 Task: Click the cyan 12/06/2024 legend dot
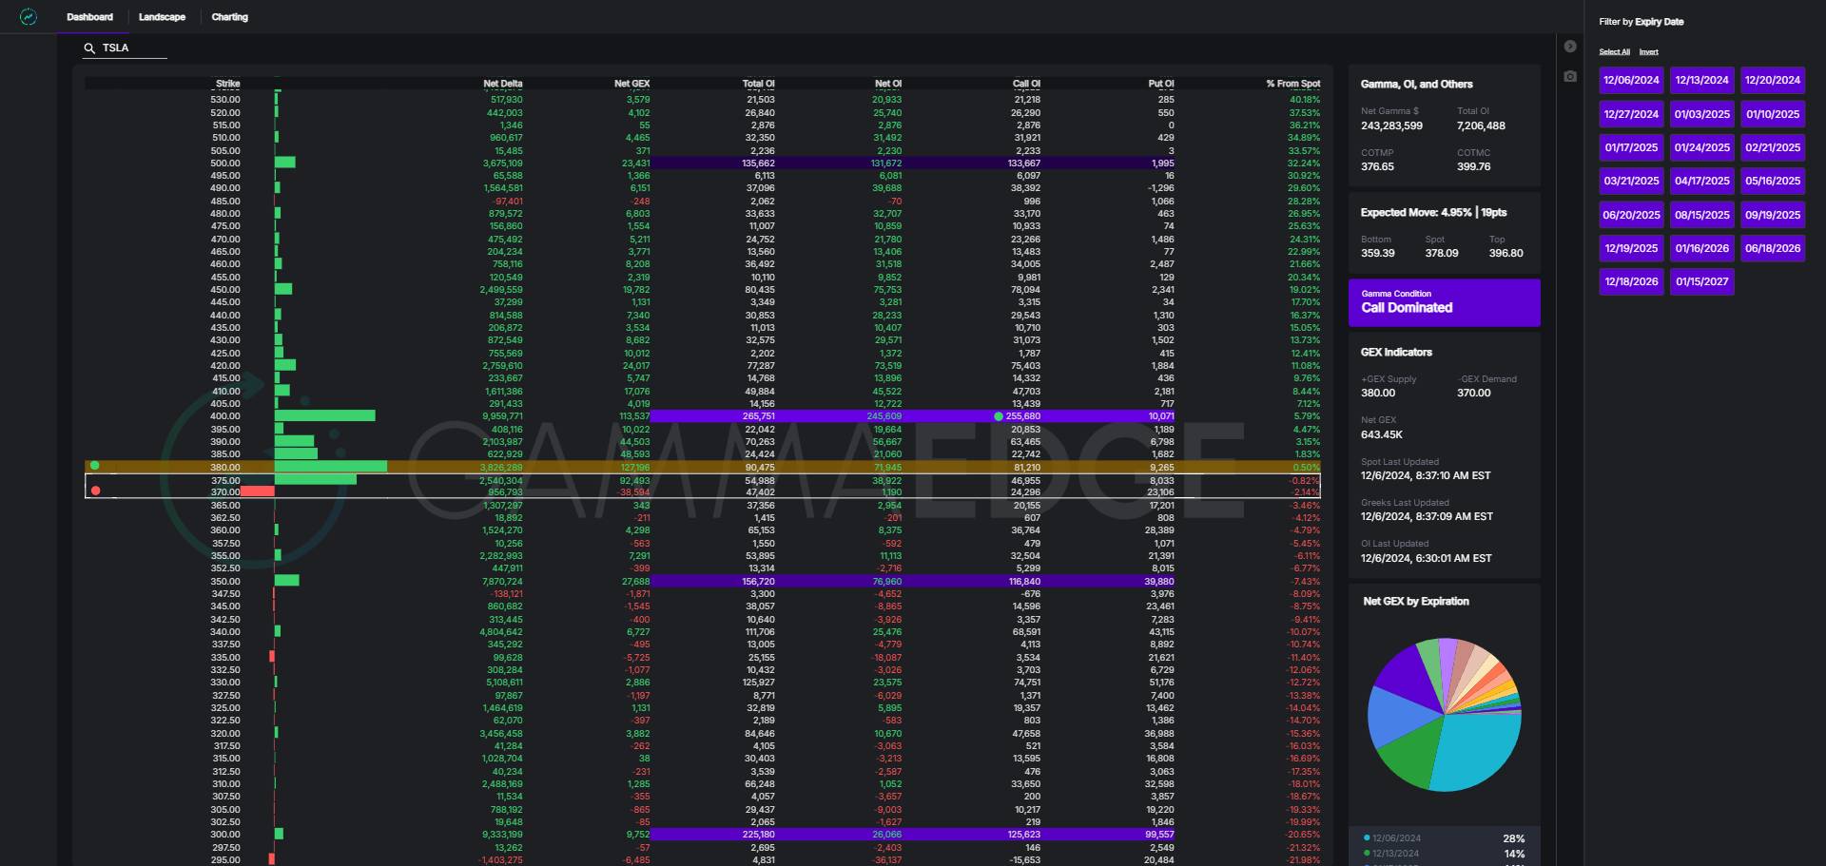click(x=1367, y=838)
